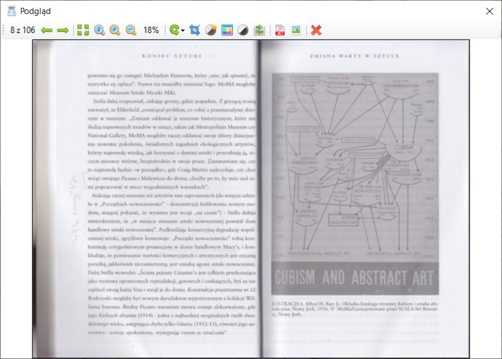This screenshot has height=359, width=502.
Task: Save the page as PDF
Action: [279, 30]
